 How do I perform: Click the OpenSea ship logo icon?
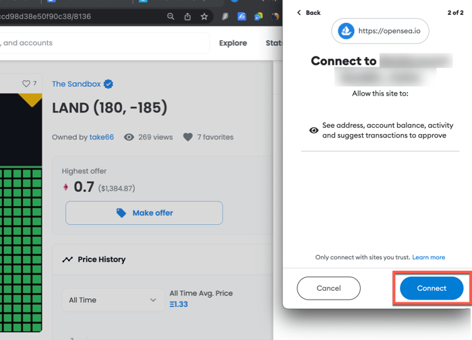346,31
